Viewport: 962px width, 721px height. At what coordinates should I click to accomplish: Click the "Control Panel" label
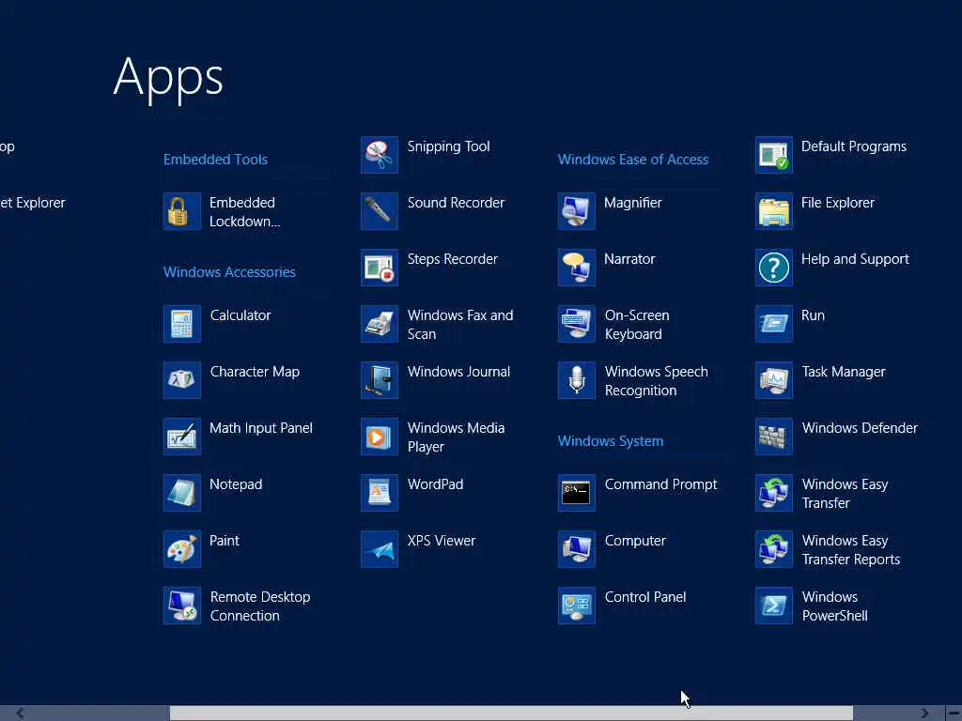coord(645,597)
